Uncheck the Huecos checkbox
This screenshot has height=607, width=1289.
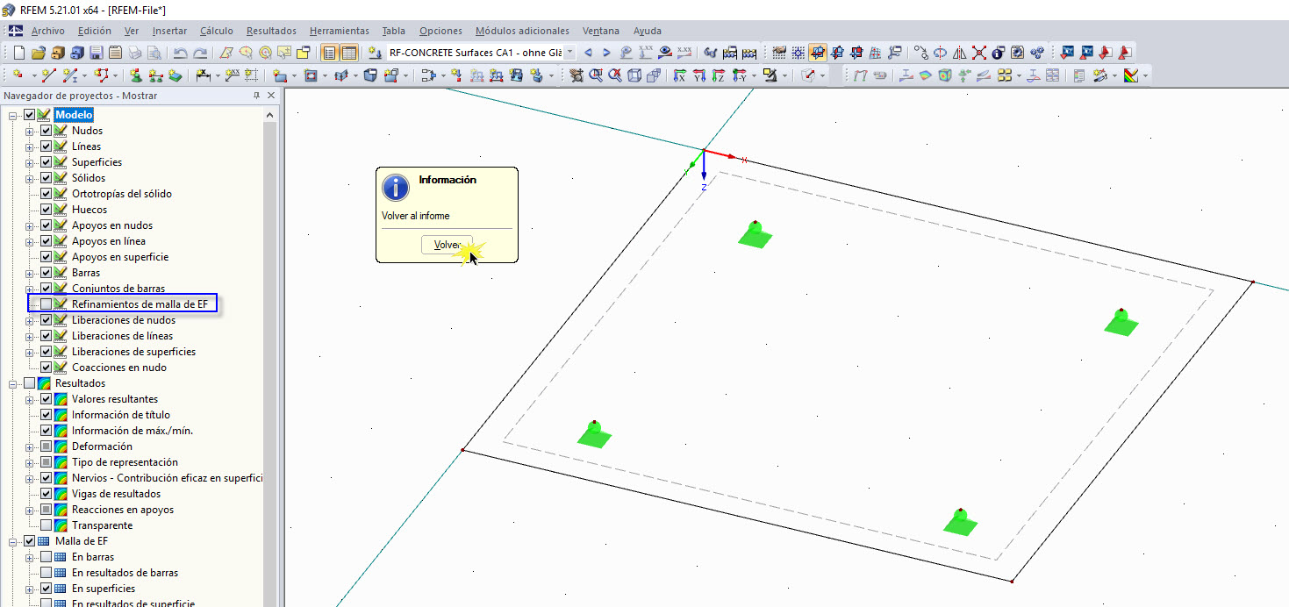pos(47,210)
